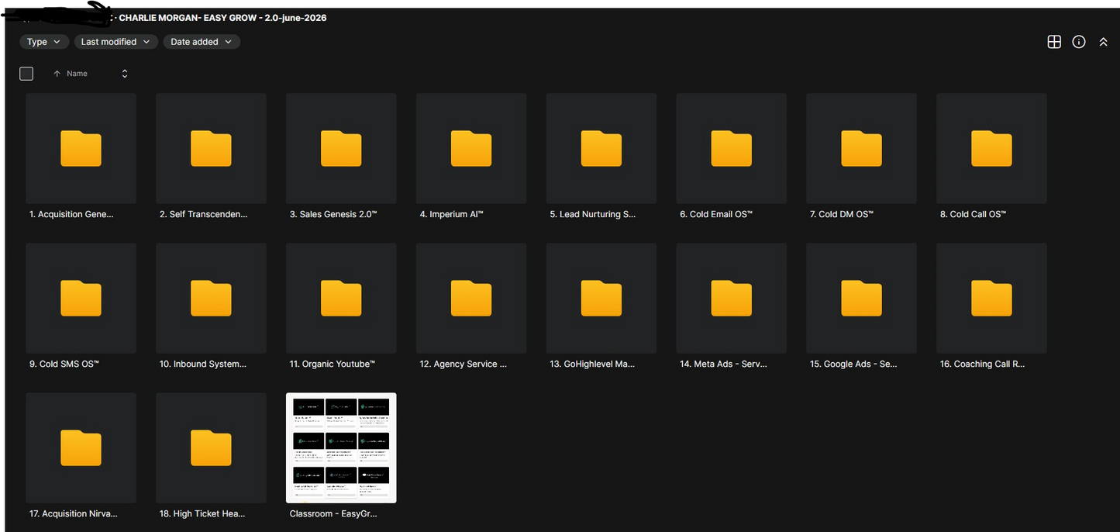1120x532 pixels.
Task: Click the '11. Organic Youtube™' label
Action: click(x=333, y=364)
